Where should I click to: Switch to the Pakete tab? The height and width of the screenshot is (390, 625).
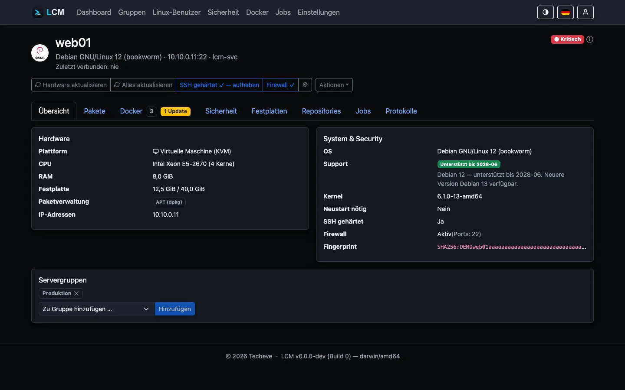point(95,111)
